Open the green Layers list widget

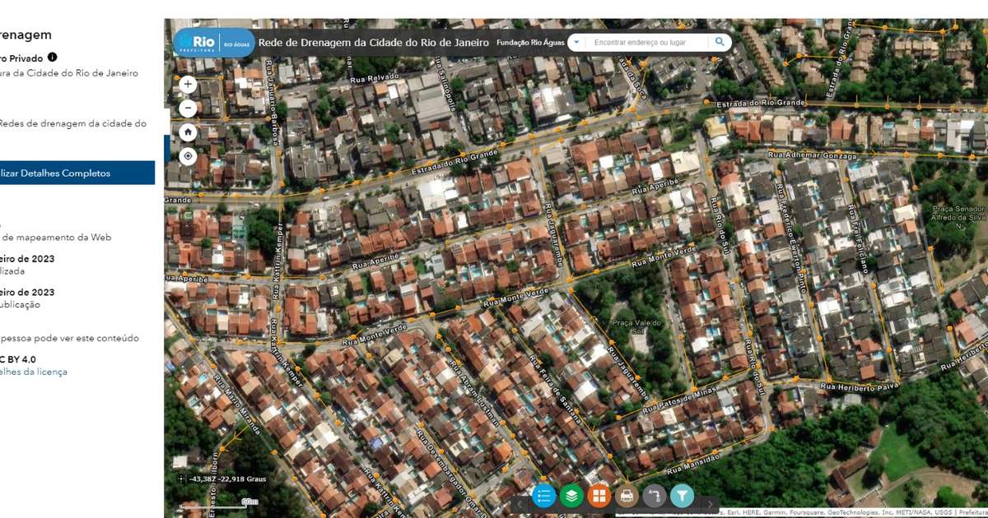571,497
